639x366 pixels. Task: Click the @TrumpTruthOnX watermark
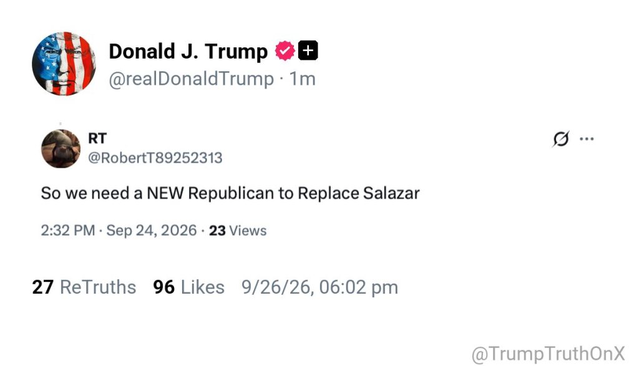point(548,354)
